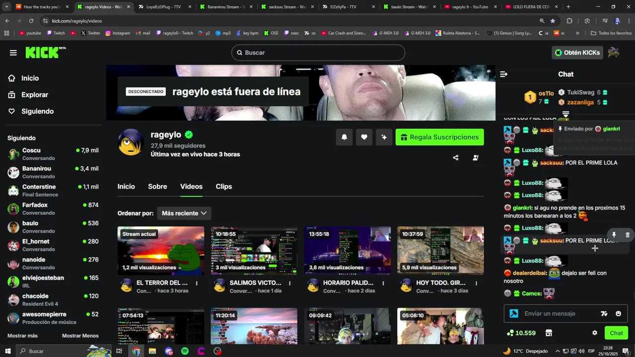Send message with green Chat button

pyautogui.click(x=616, y=333)
